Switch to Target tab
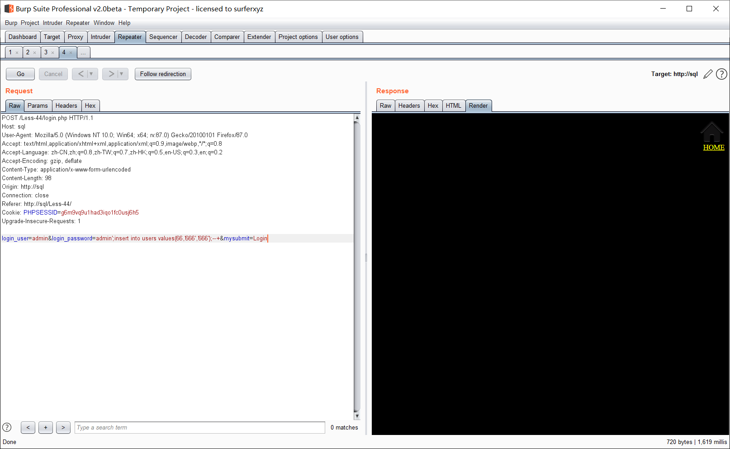The width and height of the screenshot is (730, 449). [x=52, y=37]
